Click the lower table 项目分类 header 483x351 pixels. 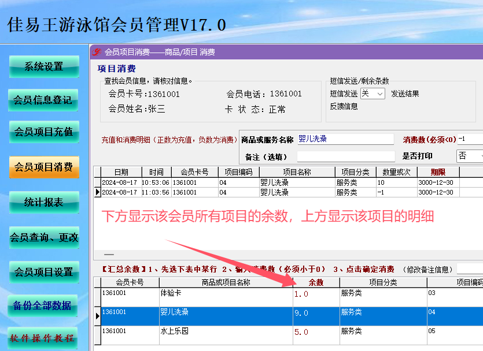pos(383,282)
